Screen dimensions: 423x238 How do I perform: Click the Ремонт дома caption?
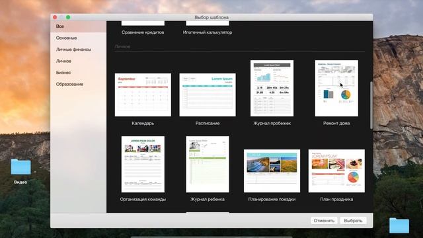pyautogui.click(x=336, y=124)
